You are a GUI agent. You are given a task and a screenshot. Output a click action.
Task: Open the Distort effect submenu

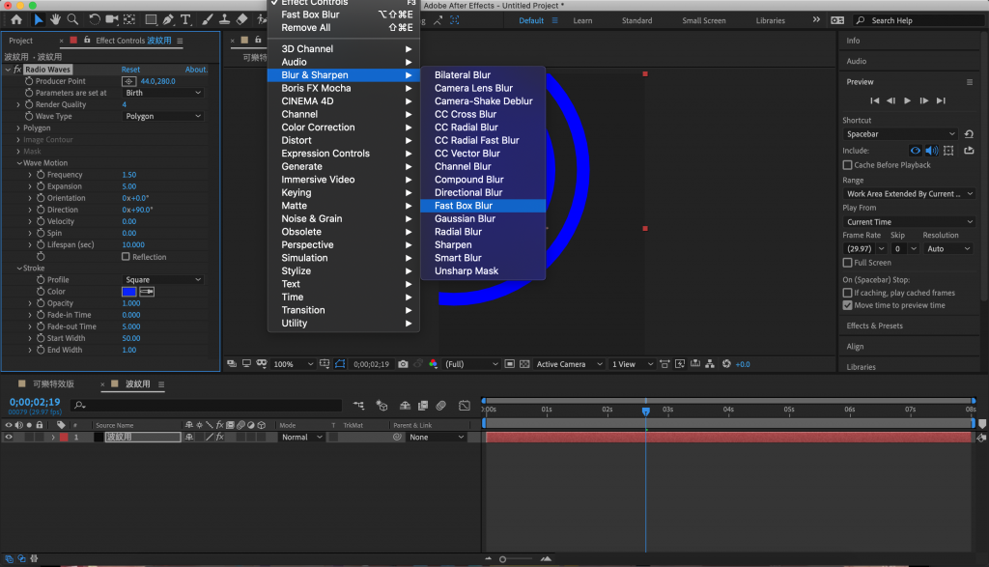[x=344, y=141]
